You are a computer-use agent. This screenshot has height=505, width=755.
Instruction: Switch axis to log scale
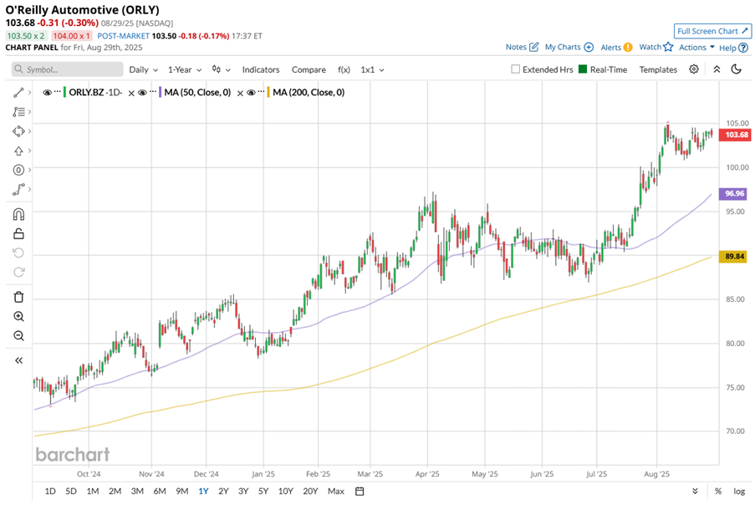point(739,491)
